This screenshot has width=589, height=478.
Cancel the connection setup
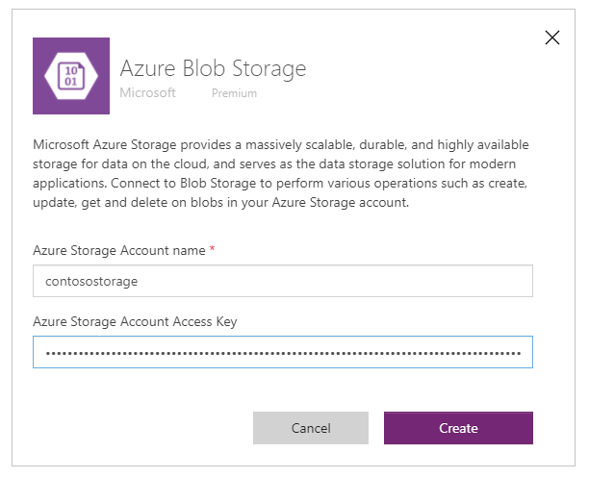point(311,428)
